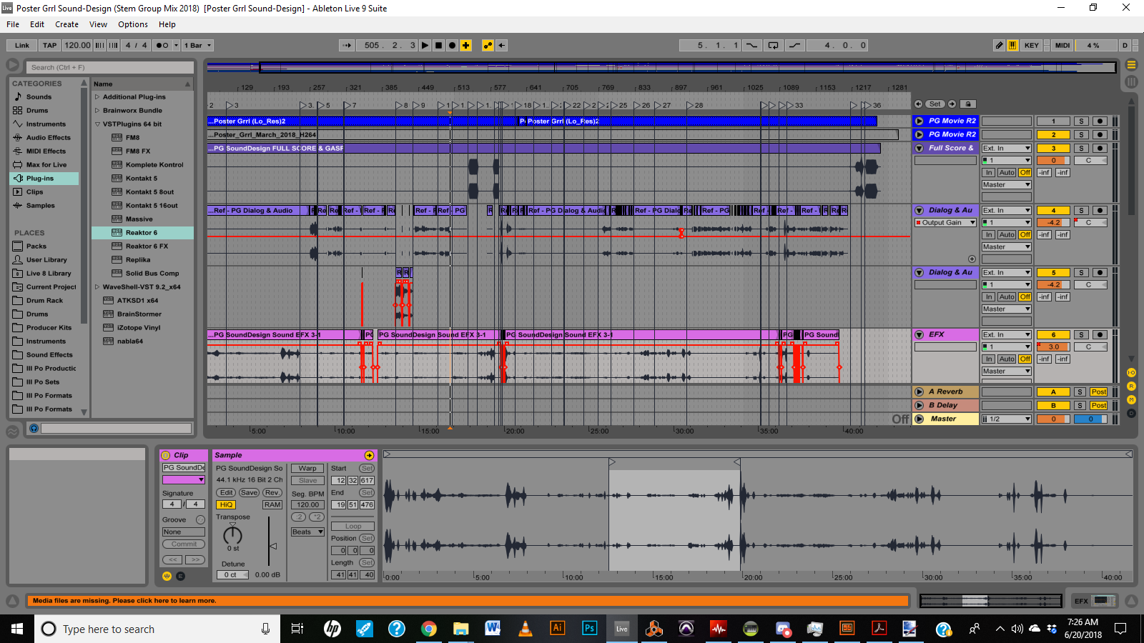This screenshot has height=643, width=1144.
Task: Click the Warp button in Sample box
Action: click(307, 469)
